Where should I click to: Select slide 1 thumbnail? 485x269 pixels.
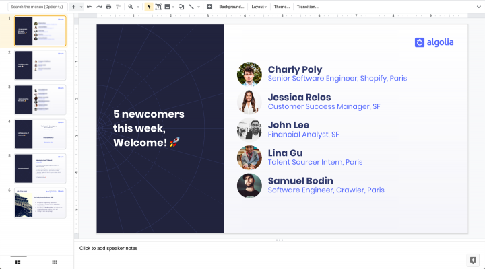40,31
